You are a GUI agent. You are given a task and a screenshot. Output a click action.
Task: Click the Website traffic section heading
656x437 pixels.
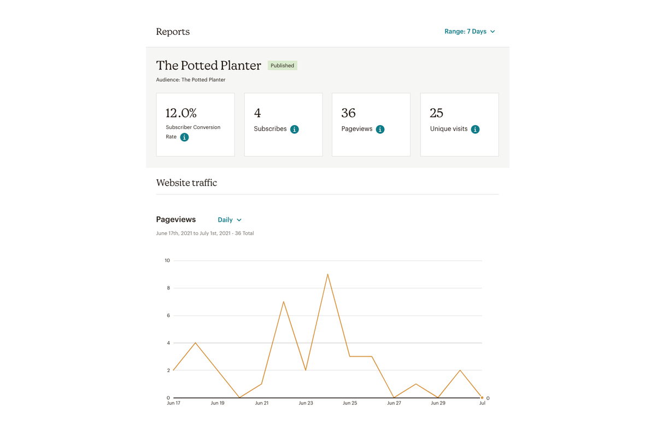tap(186, 183)
